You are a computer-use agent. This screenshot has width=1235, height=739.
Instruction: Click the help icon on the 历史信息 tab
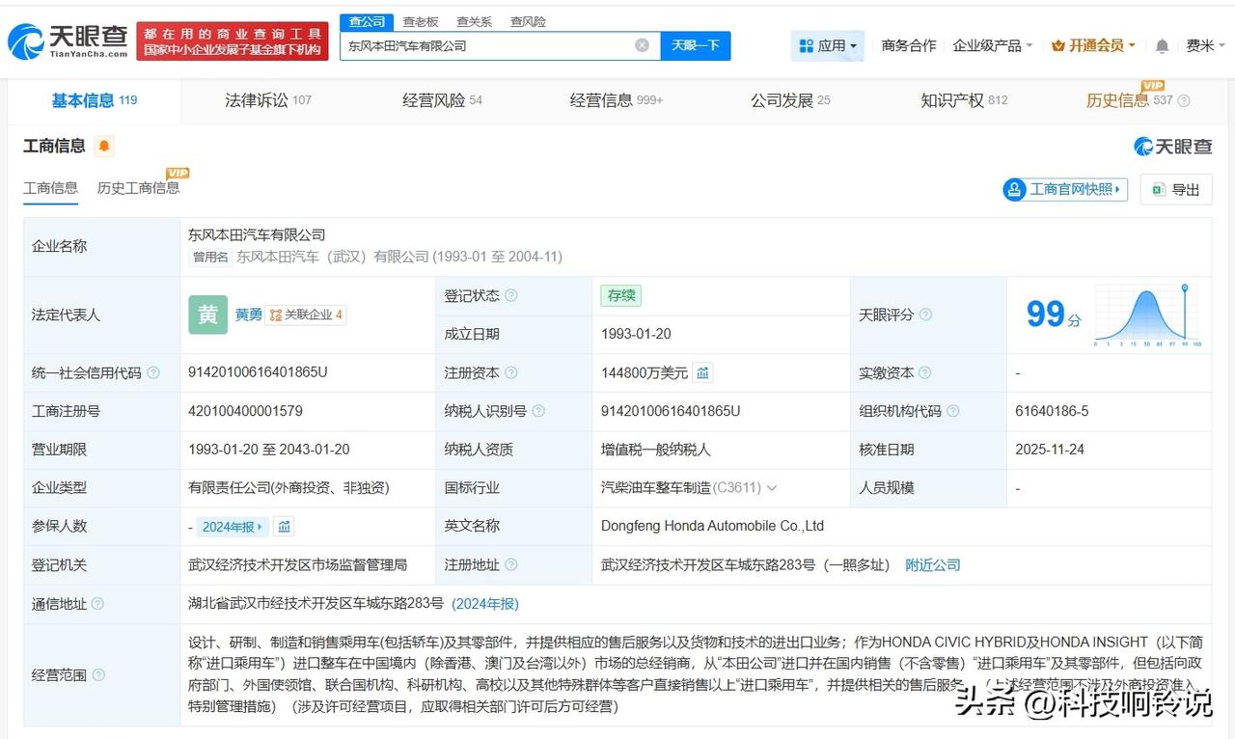tap(1184, 100)
